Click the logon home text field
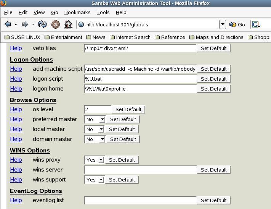Screen dimensions: 271x209 (x=141, y=89)
